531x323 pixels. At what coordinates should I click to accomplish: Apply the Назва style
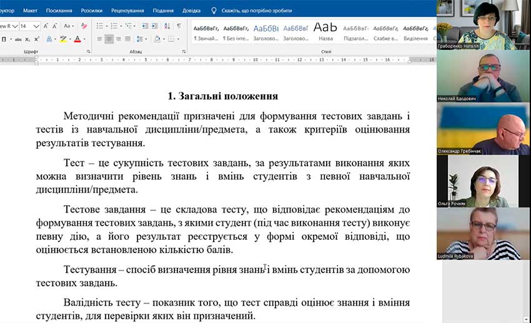[x=325, y=31]
